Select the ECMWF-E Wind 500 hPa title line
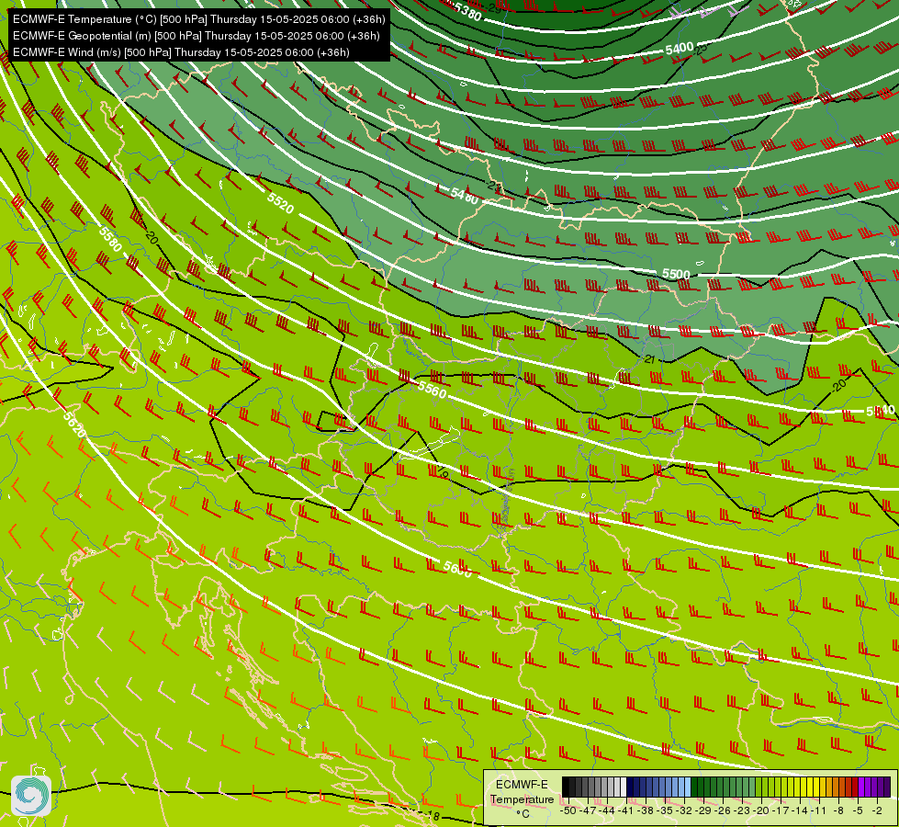The height and width of the screenshot is (827, 899). coord(181,52)
